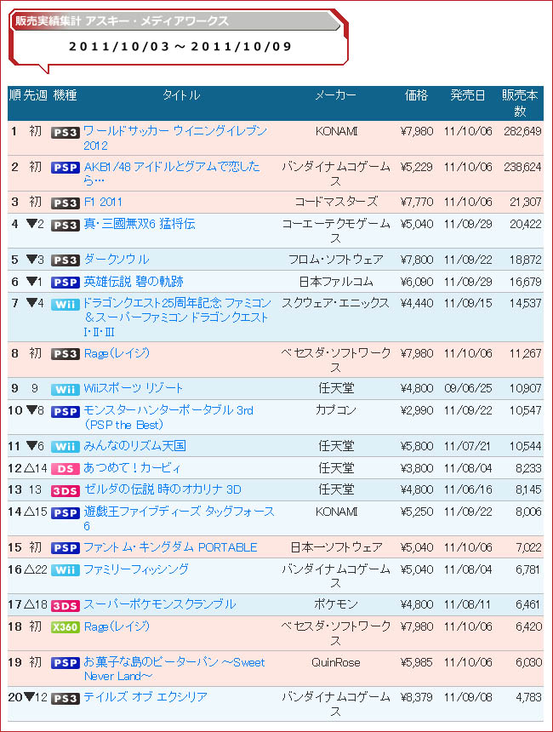The height and width of the screenshot is (732, 553).
Task: Open ゼルダの伝説 時のオカリナ 3D link
Action: pyautogui.click(x=162, y=489)
